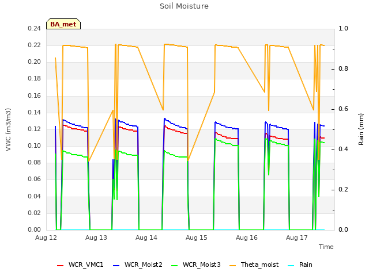Click the 0.20 left axis value

click(35, 62)
